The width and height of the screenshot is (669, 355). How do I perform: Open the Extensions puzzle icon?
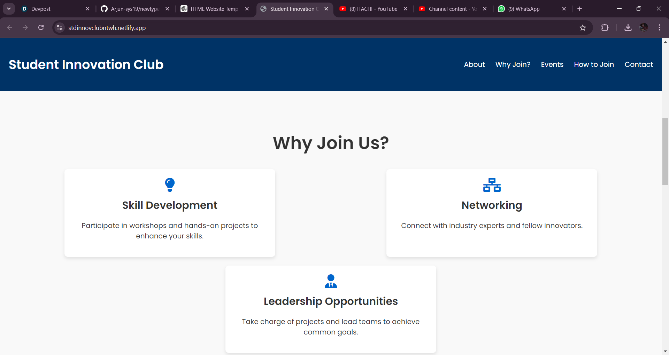pos(605,27)
